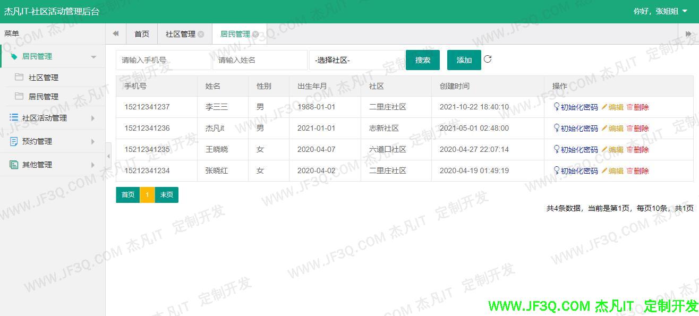The height and width of the screenshot is (316, 699).
Task: Focus the 请输入手机号 input field
Action: coord(163,60)
